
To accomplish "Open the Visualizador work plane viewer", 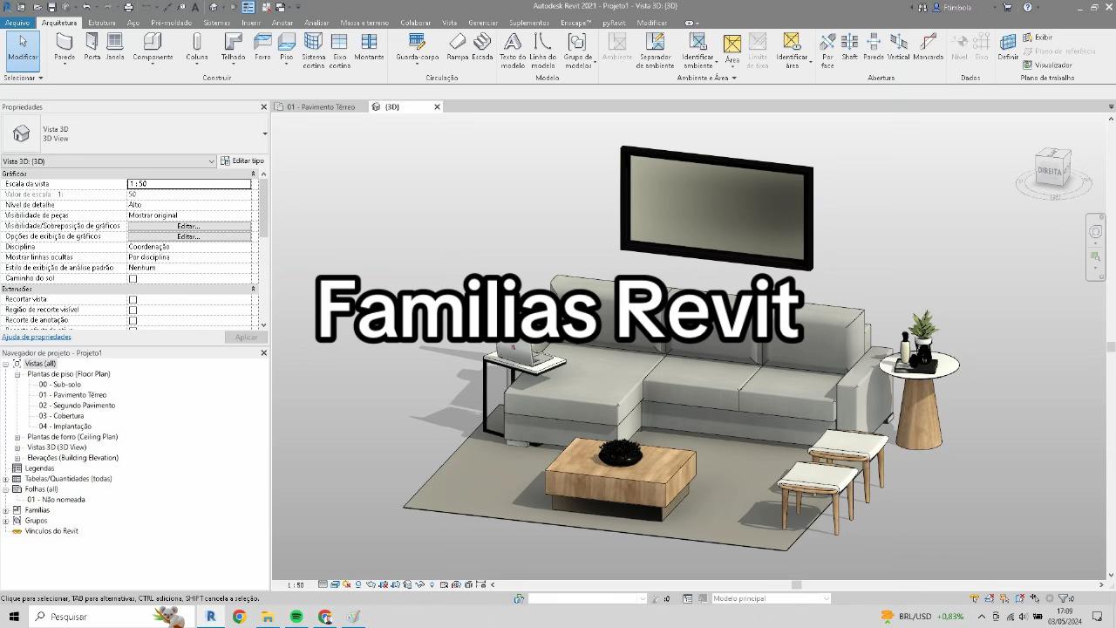I will (x=1047, y=65).
